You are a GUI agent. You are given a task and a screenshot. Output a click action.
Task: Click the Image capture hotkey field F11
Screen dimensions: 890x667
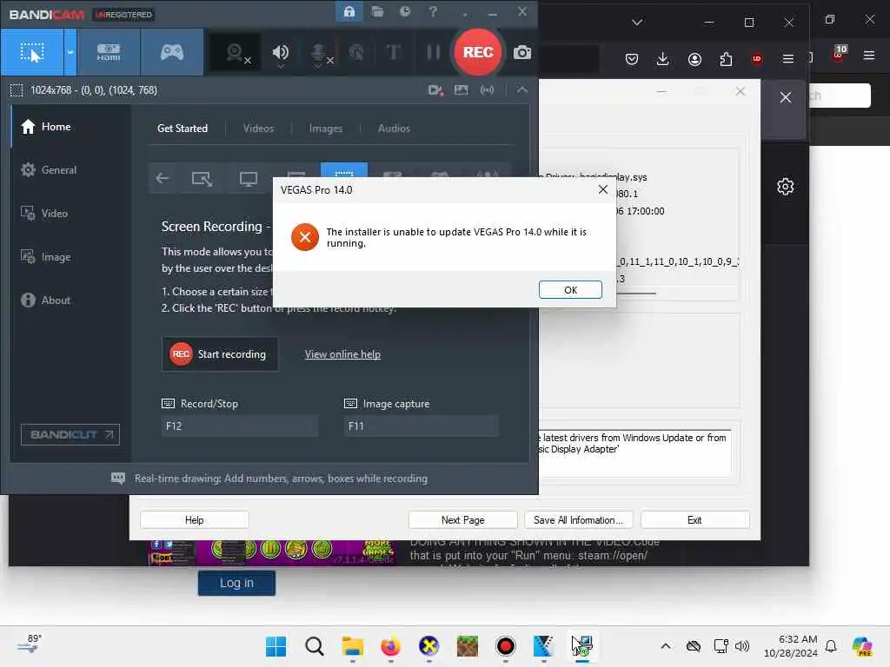point(422,426)
